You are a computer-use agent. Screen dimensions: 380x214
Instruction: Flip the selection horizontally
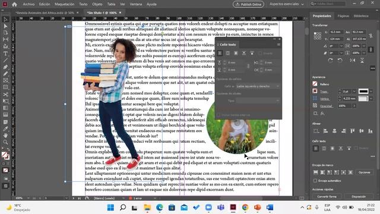pyautogui.click(x=352, y=61)
